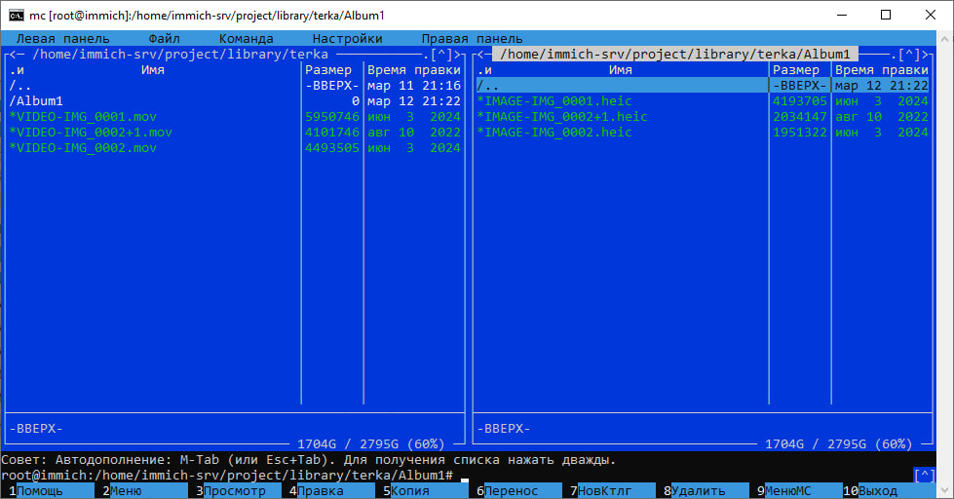
Task: Click the 10 Выход function key
Action: [x=890, y=491]
